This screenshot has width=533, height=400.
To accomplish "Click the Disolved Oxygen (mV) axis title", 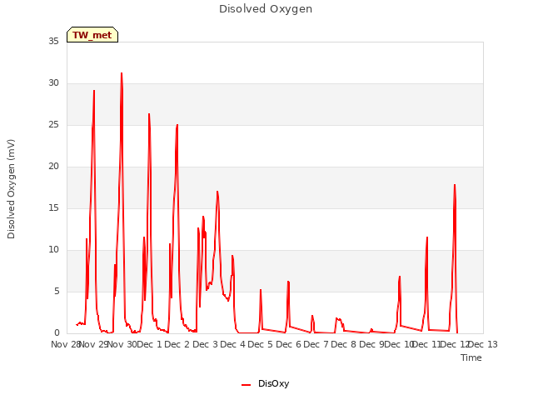I will [11, 189].
